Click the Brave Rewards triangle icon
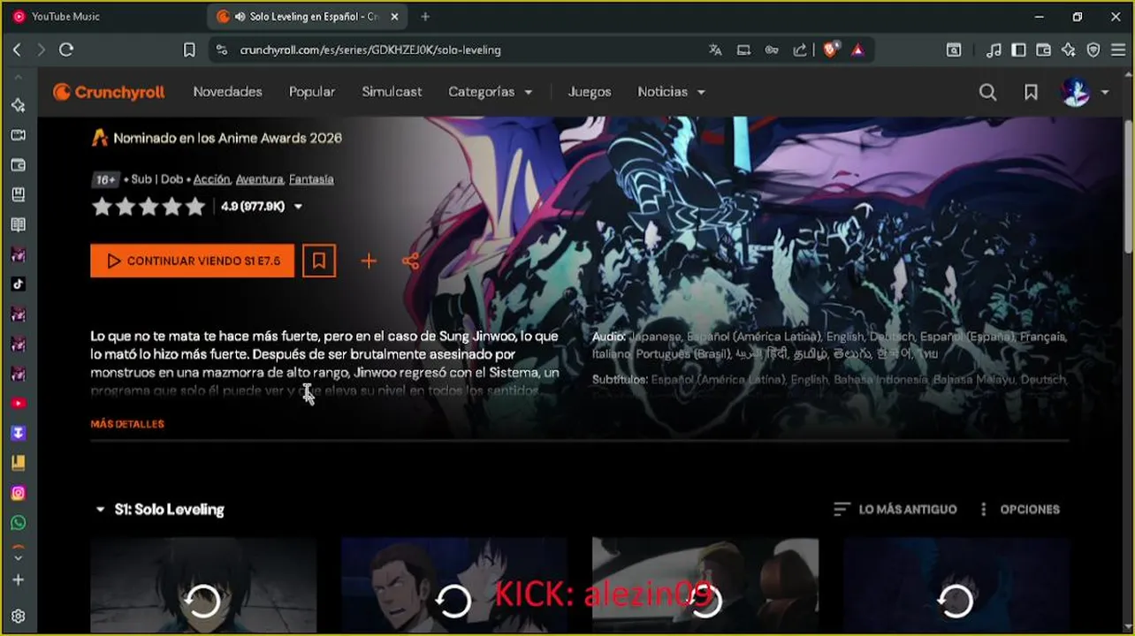 coord(857,50)
